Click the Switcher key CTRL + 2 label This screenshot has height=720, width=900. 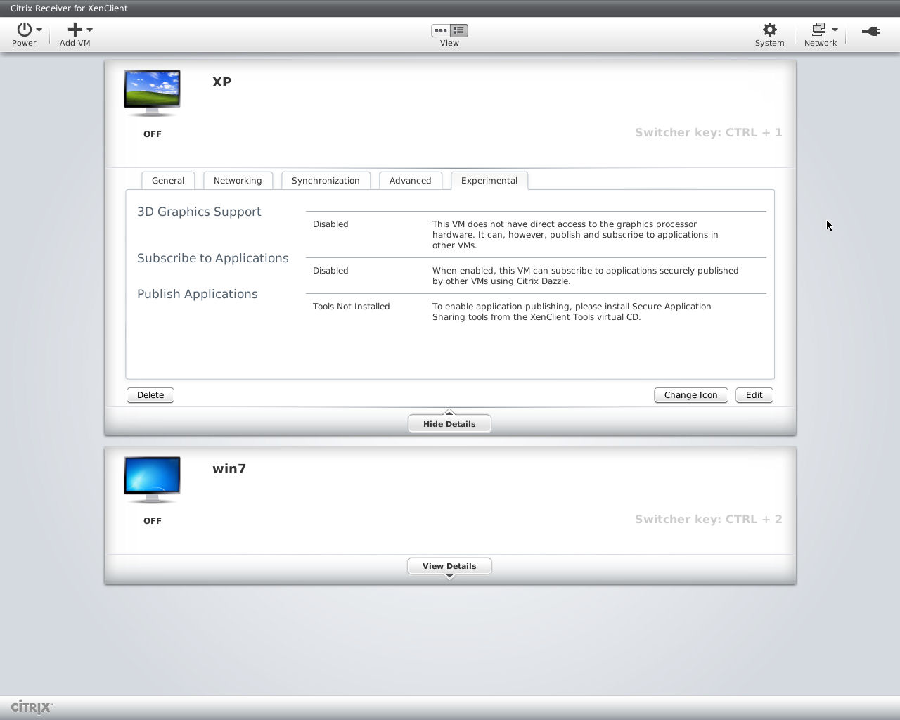click(709, 519)
